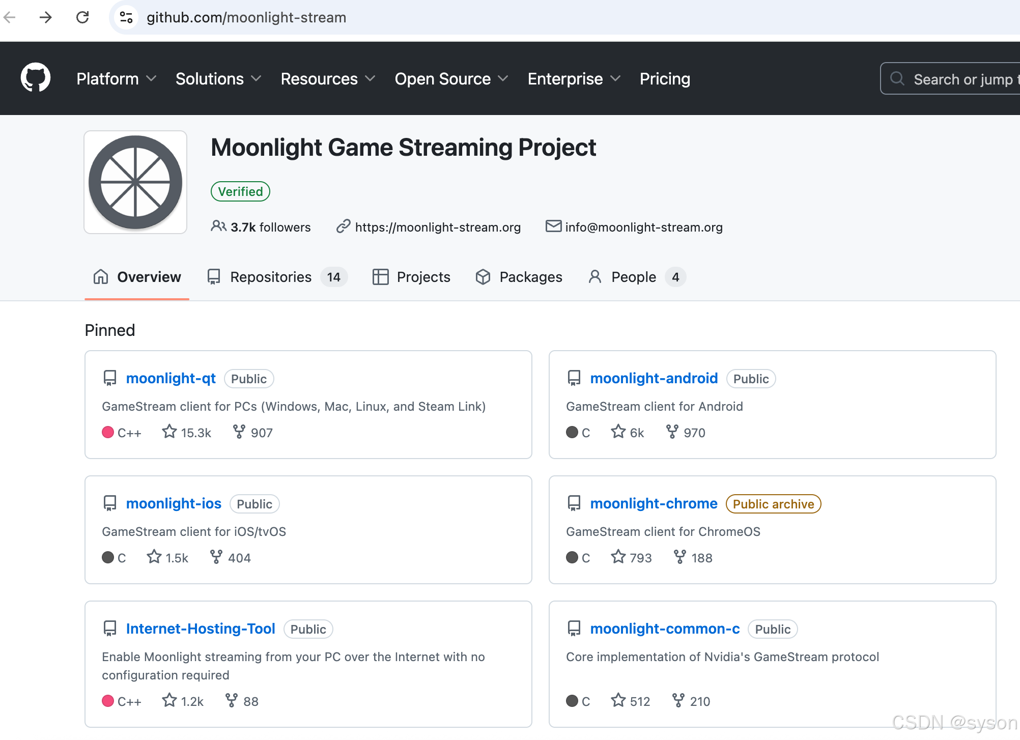
Task: Open the moonlight-qt repository link
Action: [x=171, y=378]
